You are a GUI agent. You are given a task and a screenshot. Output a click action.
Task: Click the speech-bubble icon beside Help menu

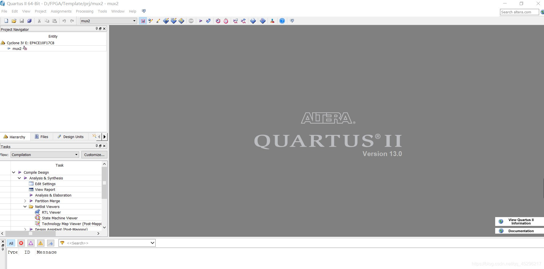[144, 11]
